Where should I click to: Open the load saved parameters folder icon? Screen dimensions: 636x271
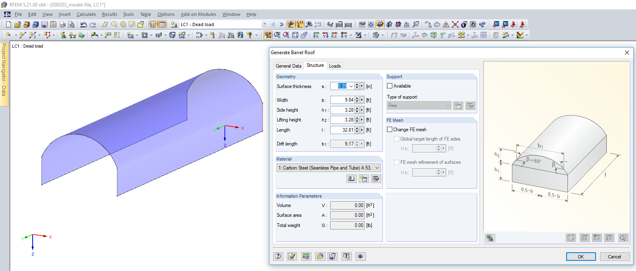[320, 256]
